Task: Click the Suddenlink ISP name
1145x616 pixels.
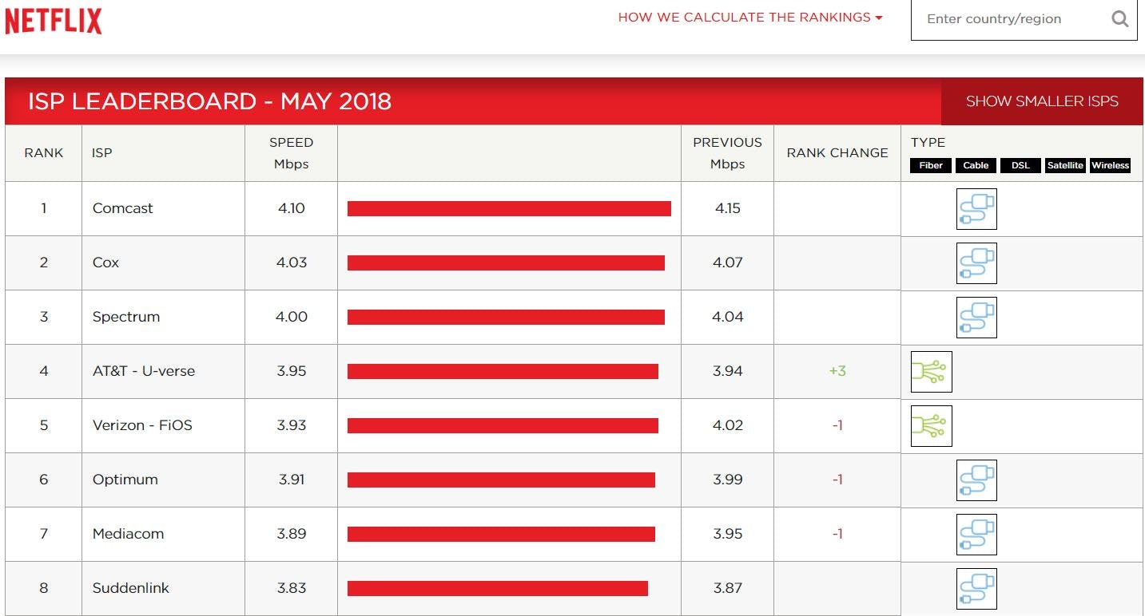Action: tap(131, 588)
